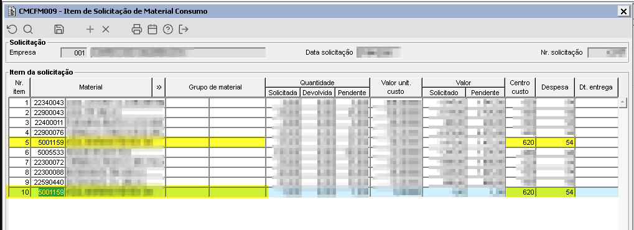Click the Grupo de material column header

point(215,87)
